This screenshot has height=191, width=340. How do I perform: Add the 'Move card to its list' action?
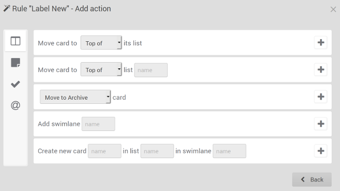pyautogui.click(x=321, y=42)
